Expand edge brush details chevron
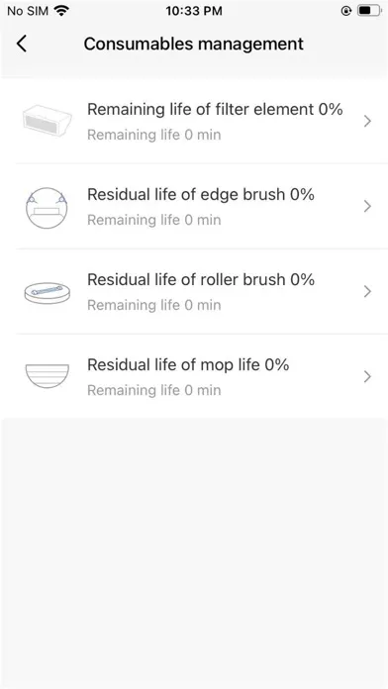Screen dimensions: 388x689 click(368, 206)
